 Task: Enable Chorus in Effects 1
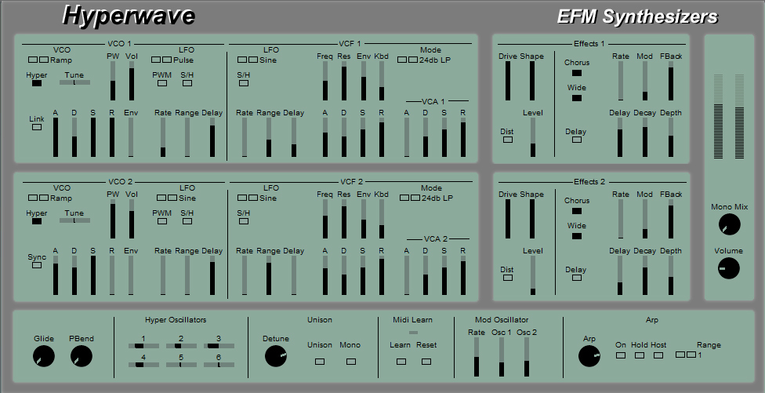pos(577,73)
